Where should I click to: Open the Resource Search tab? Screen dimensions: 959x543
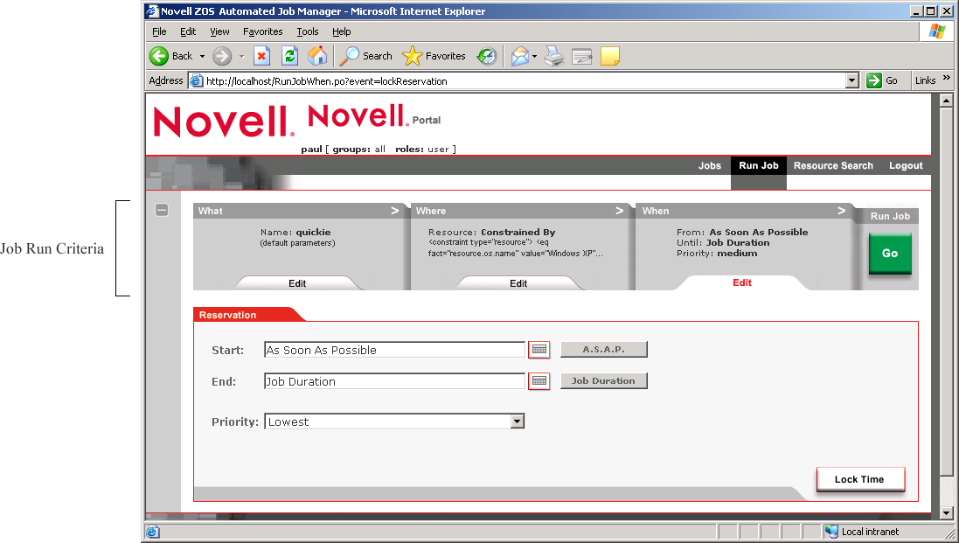[x=833, y=166]
